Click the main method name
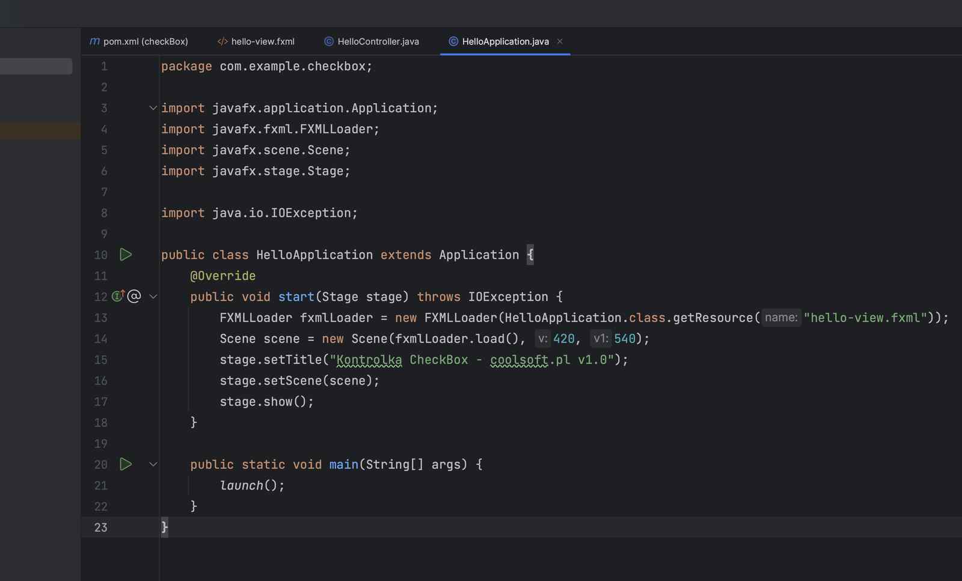The height and width of the screenshot is (581, 962). tap(344, 464)
